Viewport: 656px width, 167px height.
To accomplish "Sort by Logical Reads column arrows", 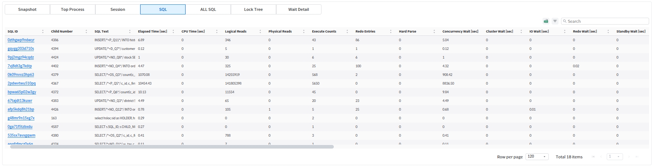I will point(260,31).
